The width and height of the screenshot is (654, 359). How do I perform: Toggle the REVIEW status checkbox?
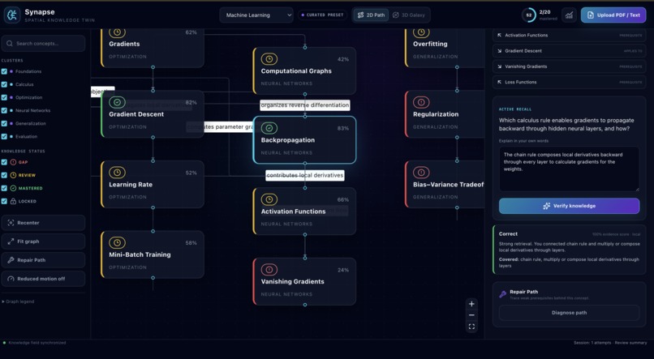pos(4,175)
